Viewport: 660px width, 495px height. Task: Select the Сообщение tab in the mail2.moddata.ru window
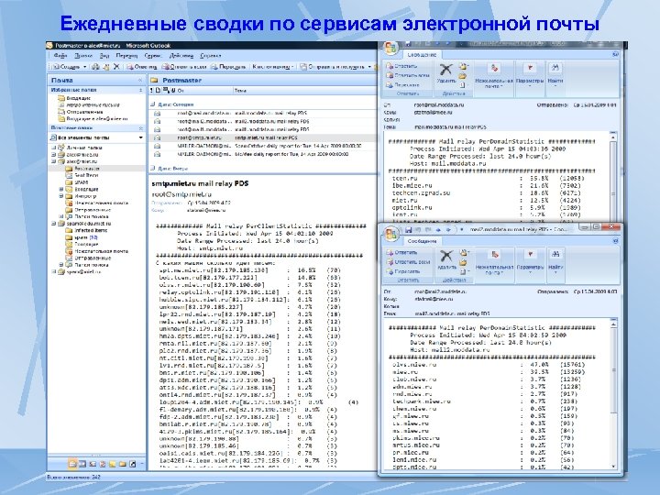tap(423, 241)
